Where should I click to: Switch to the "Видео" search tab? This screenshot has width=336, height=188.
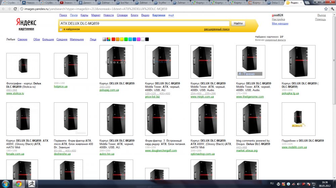(145, 15)
